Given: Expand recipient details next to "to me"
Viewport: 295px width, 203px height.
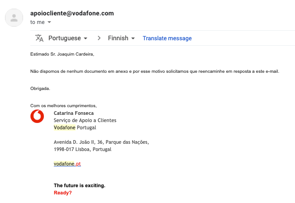Looking at the screenshot, I should point(49,22).
